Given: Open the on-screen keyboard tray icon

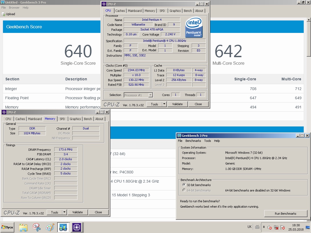Looking at the screenshot, I should [x=257, y=227].
